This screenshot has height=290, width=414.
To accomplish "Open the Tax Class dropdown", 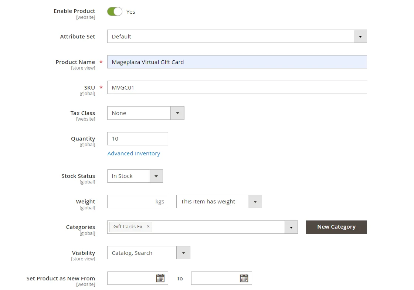I will 146,113.
